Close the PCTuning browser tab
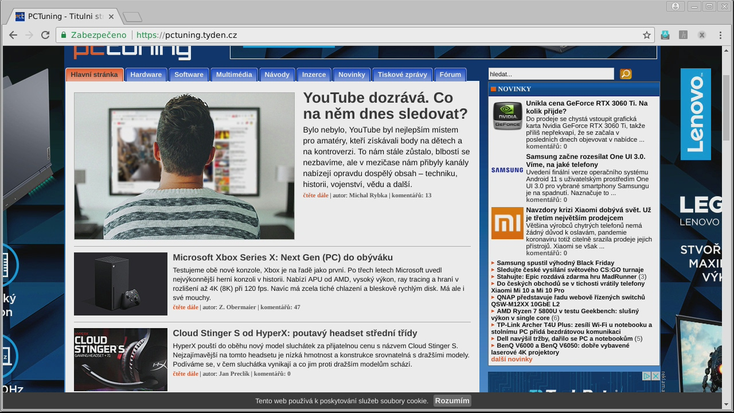Screen dimensions: 734x413 [x=112, y=17]
